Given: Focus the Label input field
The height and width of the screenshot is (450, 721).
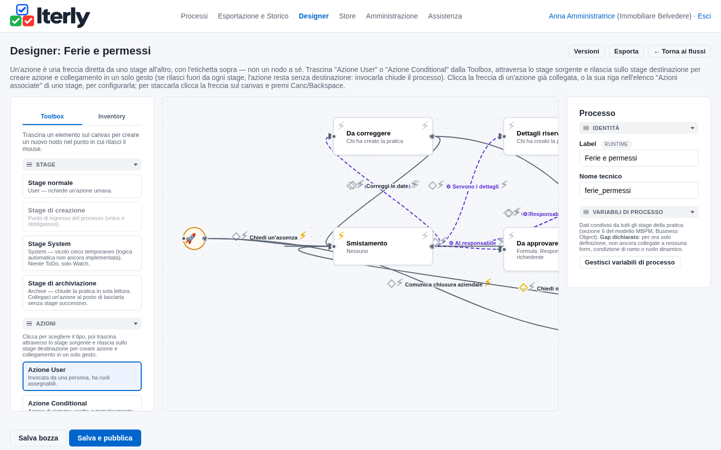Looking at the screenshot, I should pyautogui.click(x=639, y=158).
